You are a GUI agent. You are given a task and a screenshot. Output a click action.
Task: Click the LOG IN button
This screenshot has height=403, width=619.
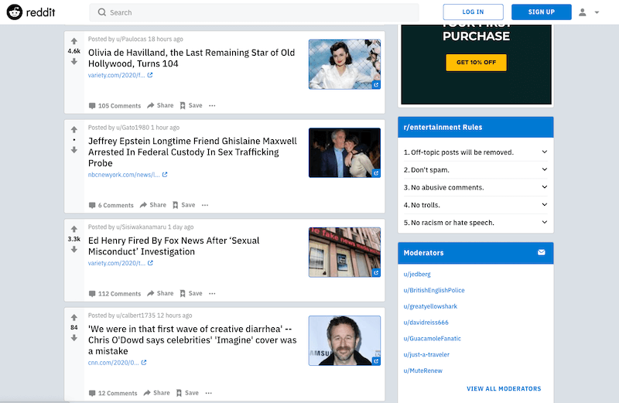coord(473,12)
